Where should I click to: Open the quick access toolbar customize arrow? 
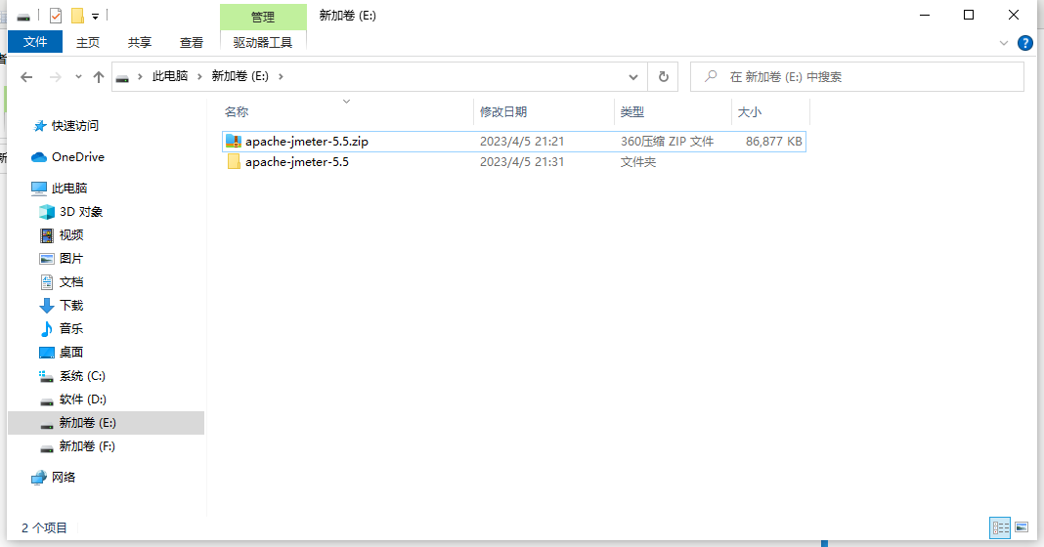click(x=95, y=16)
